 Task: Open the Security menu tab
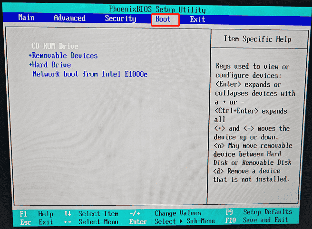tap(120, 19)
